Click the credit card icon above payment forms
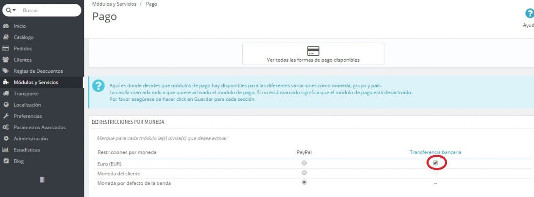 point(313,51)
